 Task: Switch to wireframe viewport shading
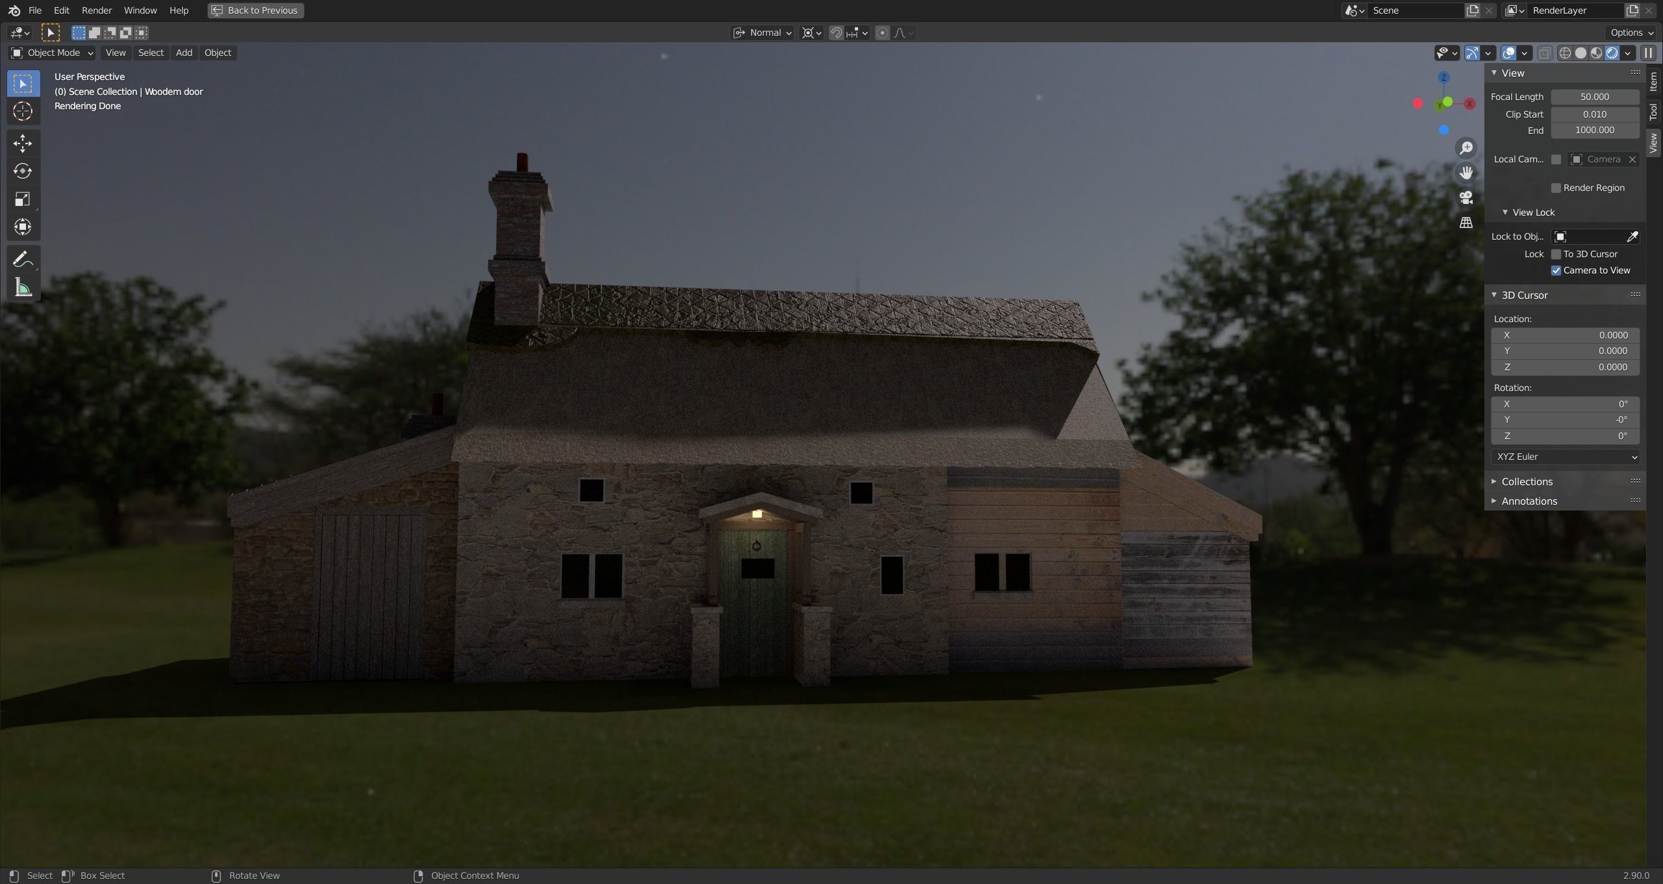click(1565, 53)
